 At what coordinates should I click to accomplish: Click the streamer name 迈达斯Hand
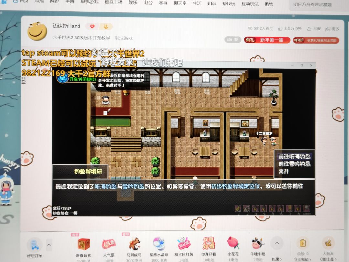click(66, 26)
